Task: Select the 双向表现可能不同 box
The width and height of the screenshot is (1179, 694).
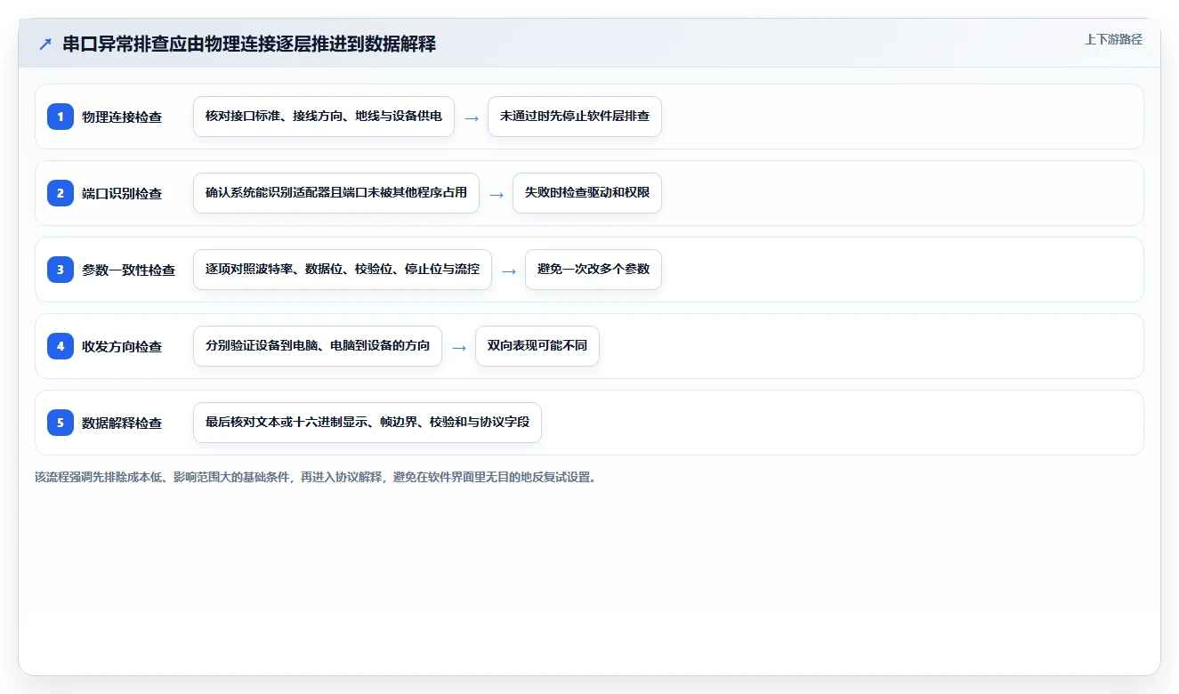Action: click(537, 346)
